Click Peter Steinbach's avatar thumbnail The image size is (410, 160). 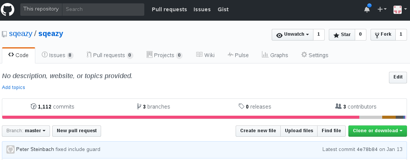point(11,149)
